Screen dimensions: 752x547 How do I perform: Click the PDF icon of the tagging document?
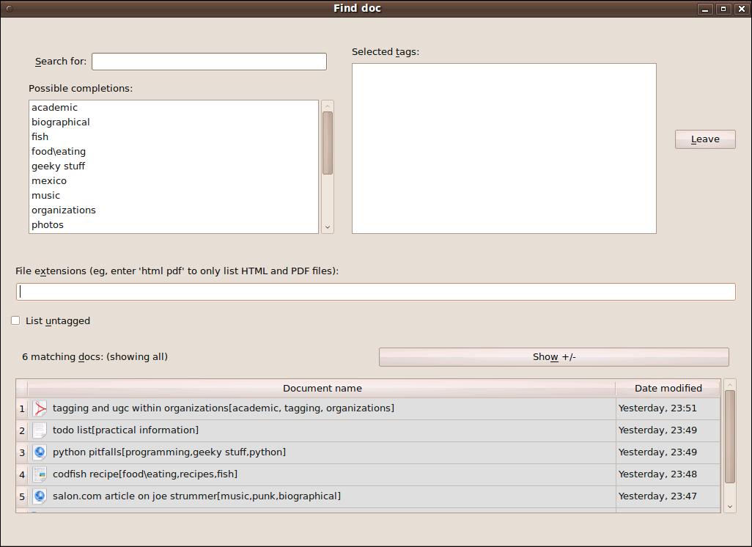pos(40,408)
